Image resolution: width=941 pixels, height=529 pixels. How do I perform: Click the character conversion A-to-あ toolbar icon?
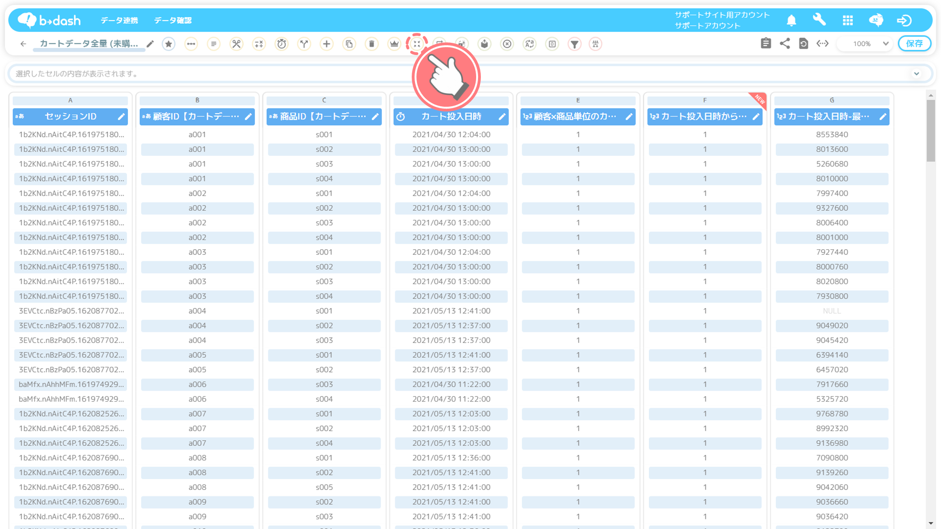click(530, 44)
